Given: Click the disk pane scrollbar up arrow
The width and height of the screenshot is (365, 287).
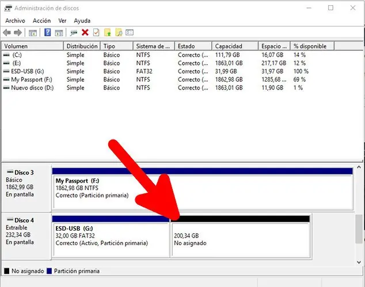Looking at the screenshot, I should point(359,167).
